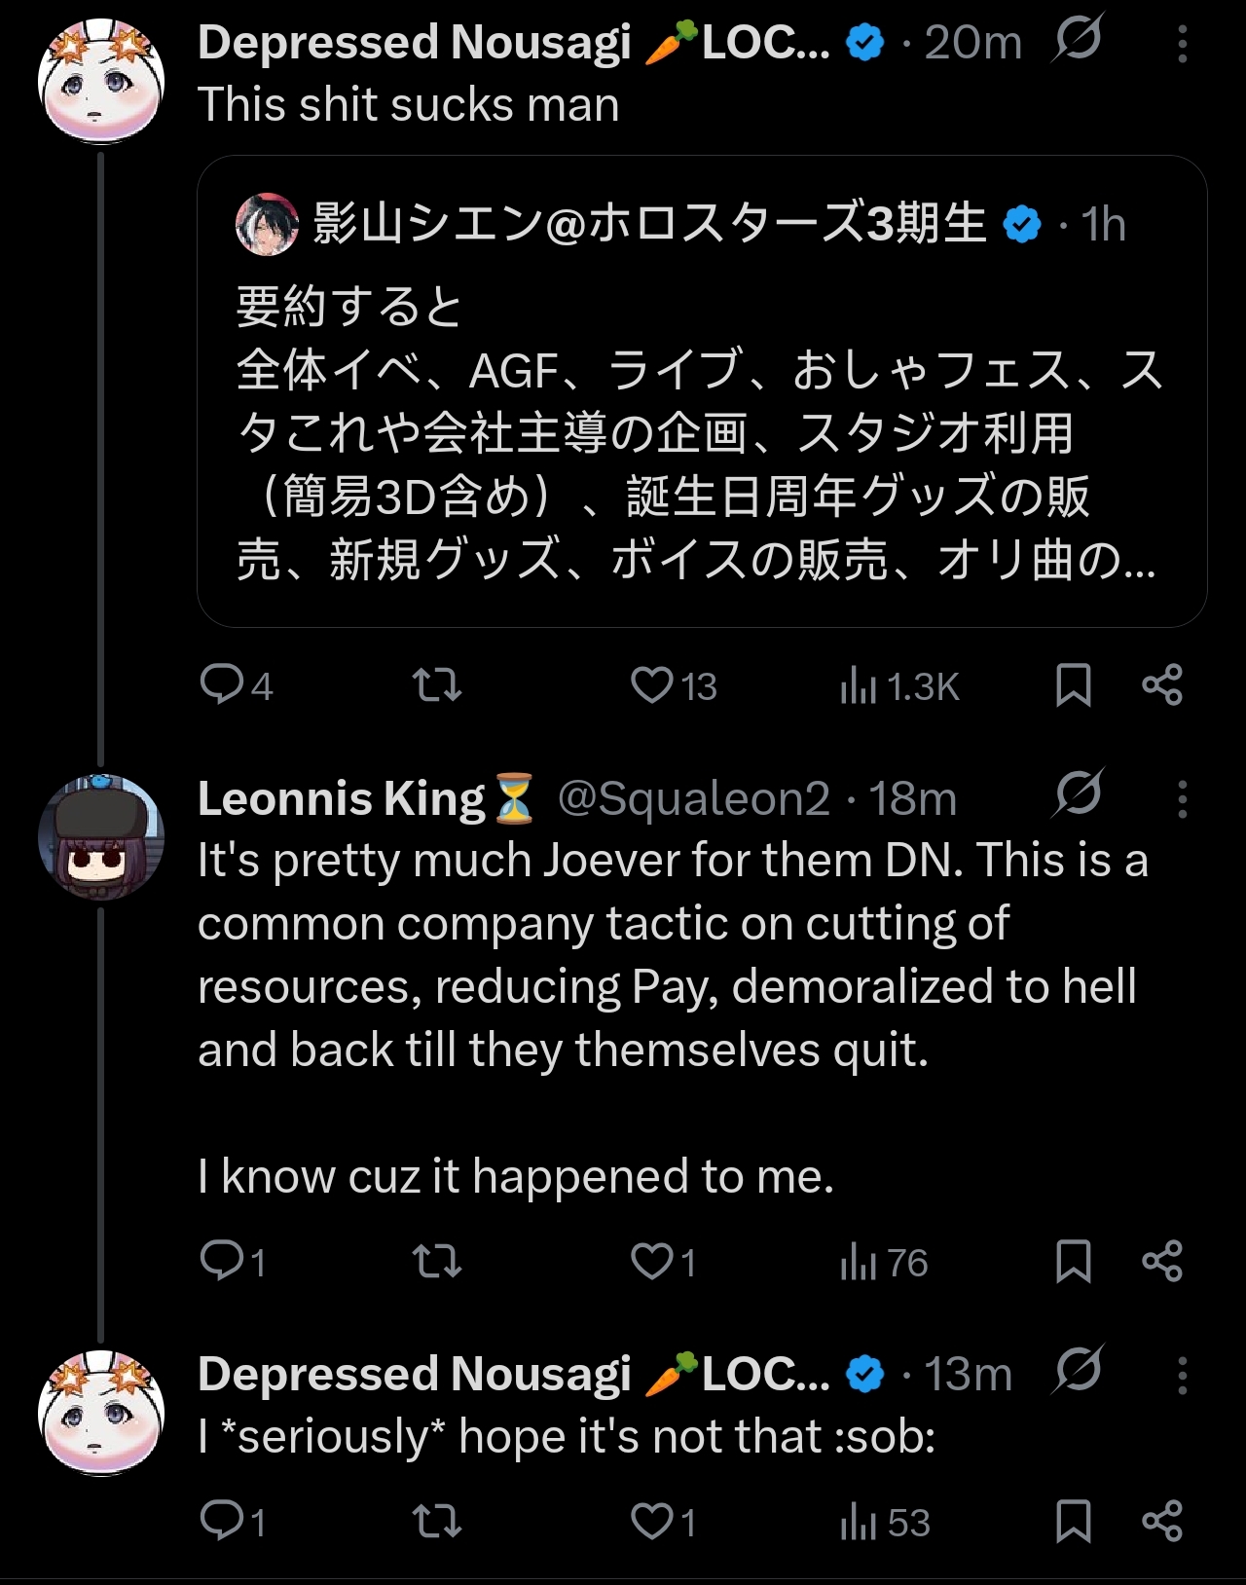Viewport: 1246px width, 1585px height.
Task: Open Leonnis King's profile avatar
Action: 100,836
